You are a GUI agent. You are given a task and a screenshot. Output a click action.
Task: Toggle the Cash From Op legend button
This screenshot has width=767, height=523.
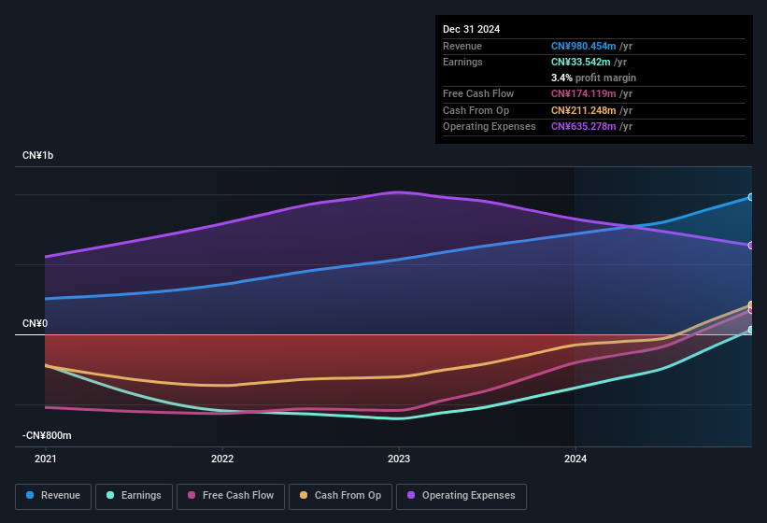[x=340, y=497]
